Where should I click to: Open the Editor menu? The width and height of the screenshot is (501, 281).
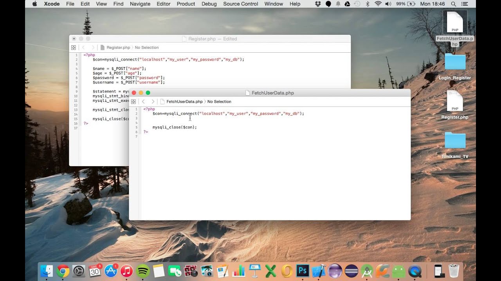tap(164, 4)
